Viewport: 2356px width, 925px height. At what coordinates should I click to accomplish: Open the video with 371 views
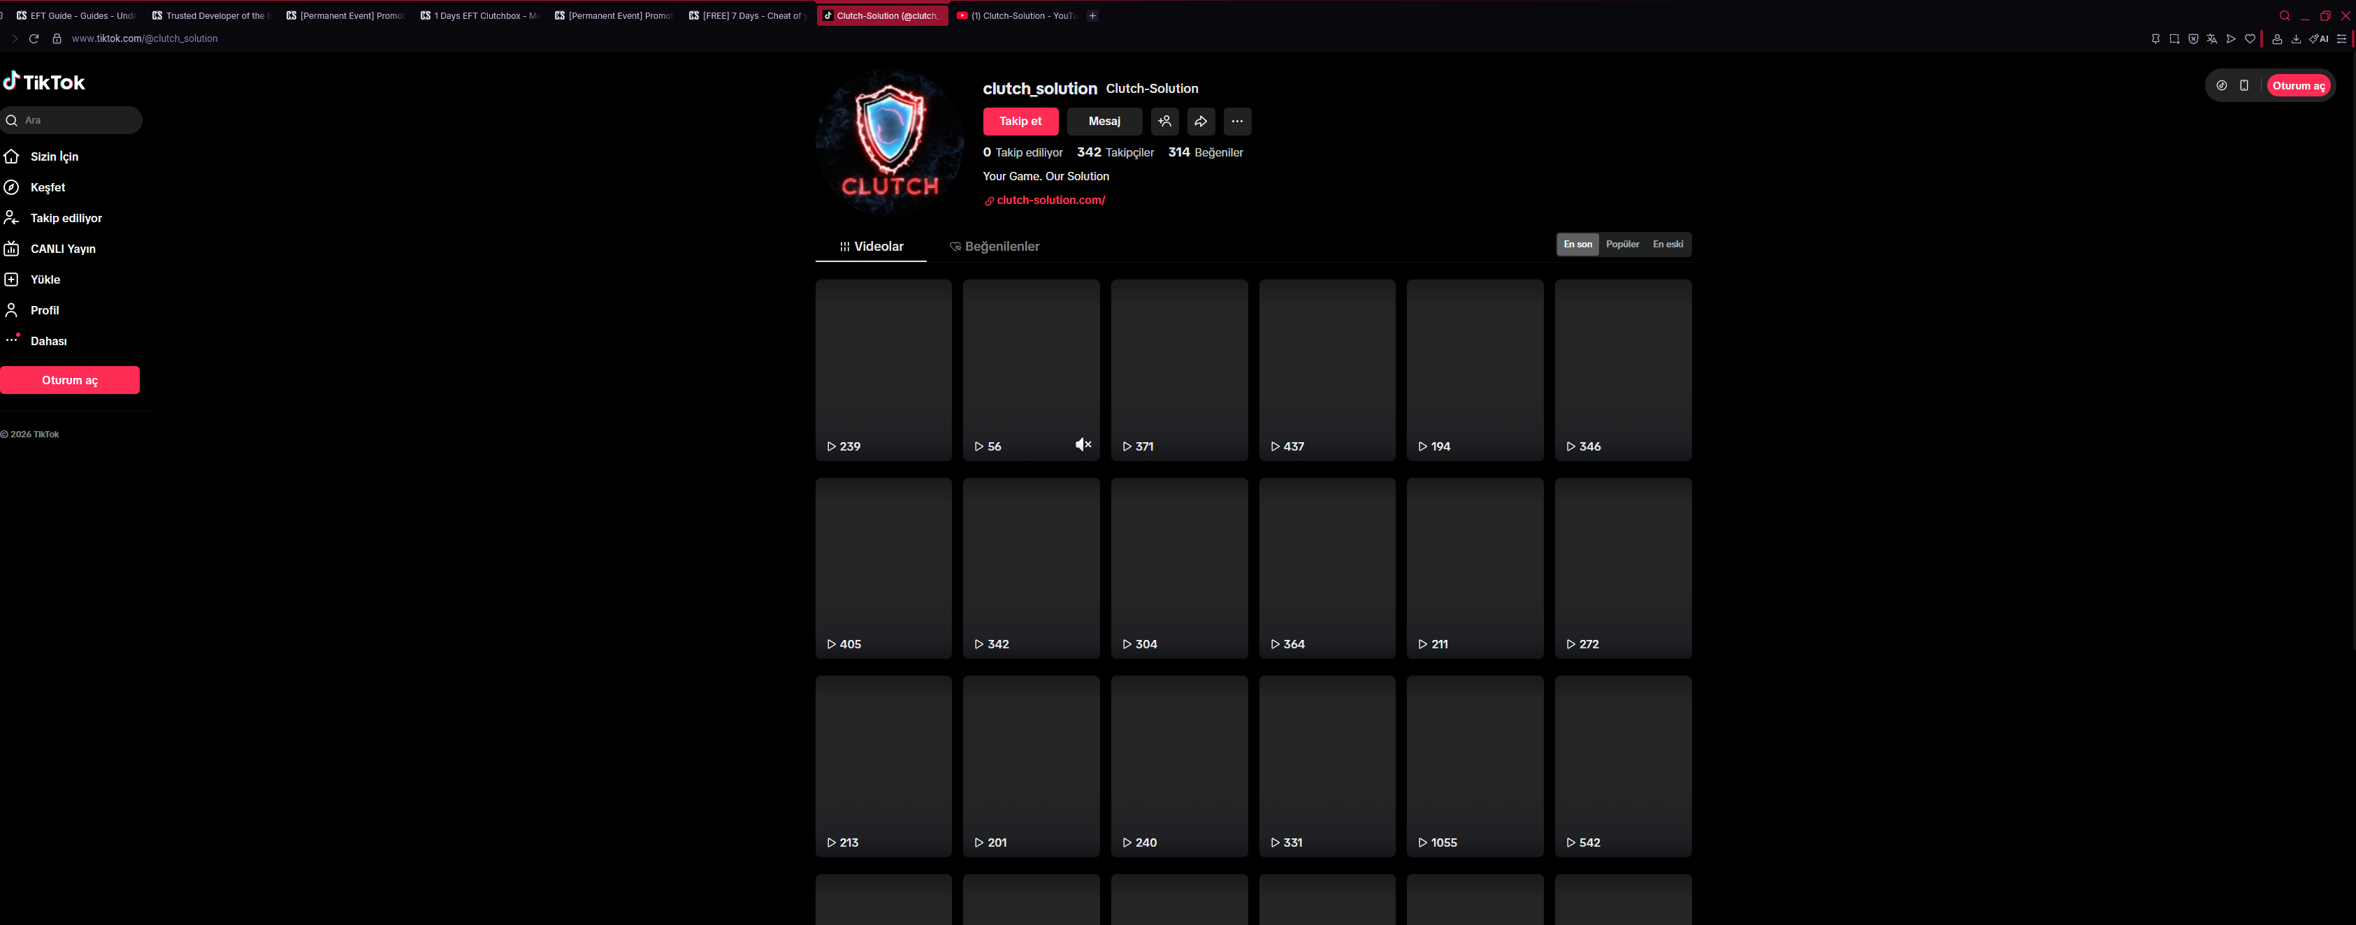(x=1179, y=370)
